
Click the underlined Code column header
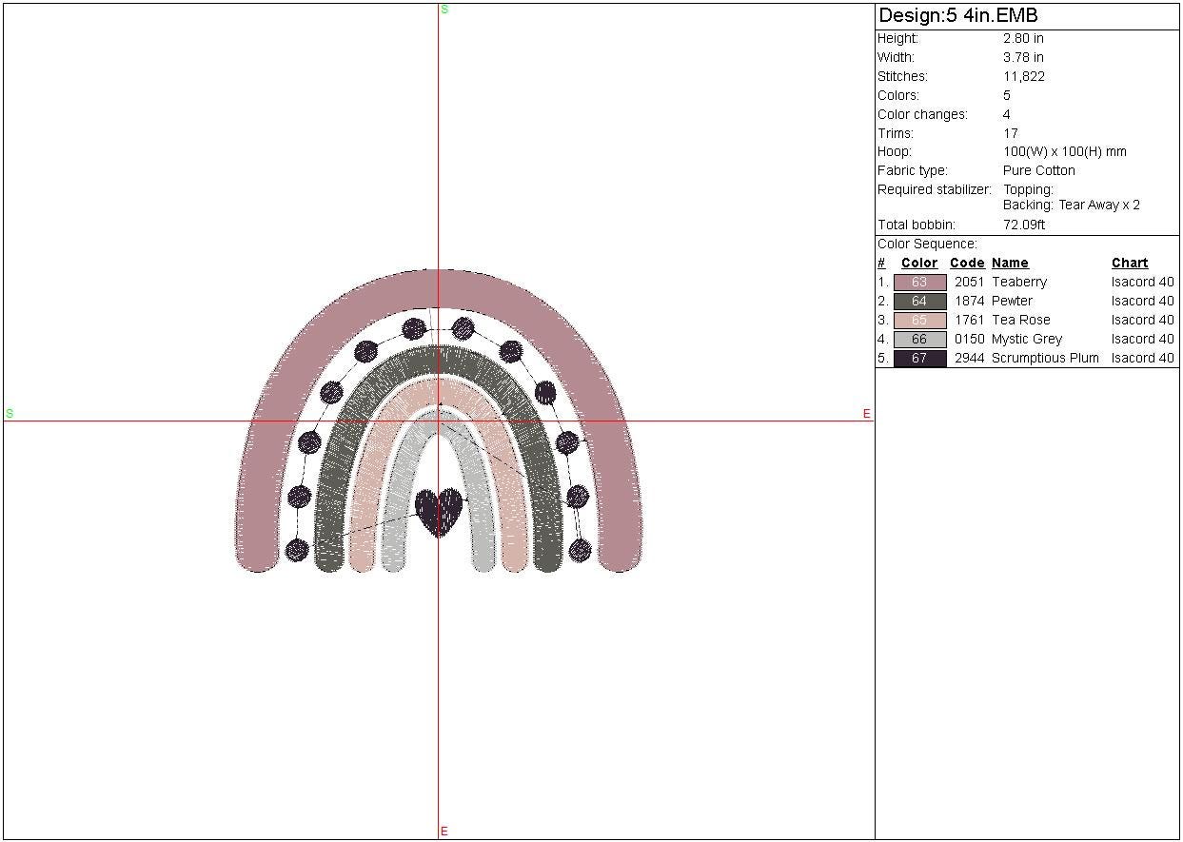967,264
